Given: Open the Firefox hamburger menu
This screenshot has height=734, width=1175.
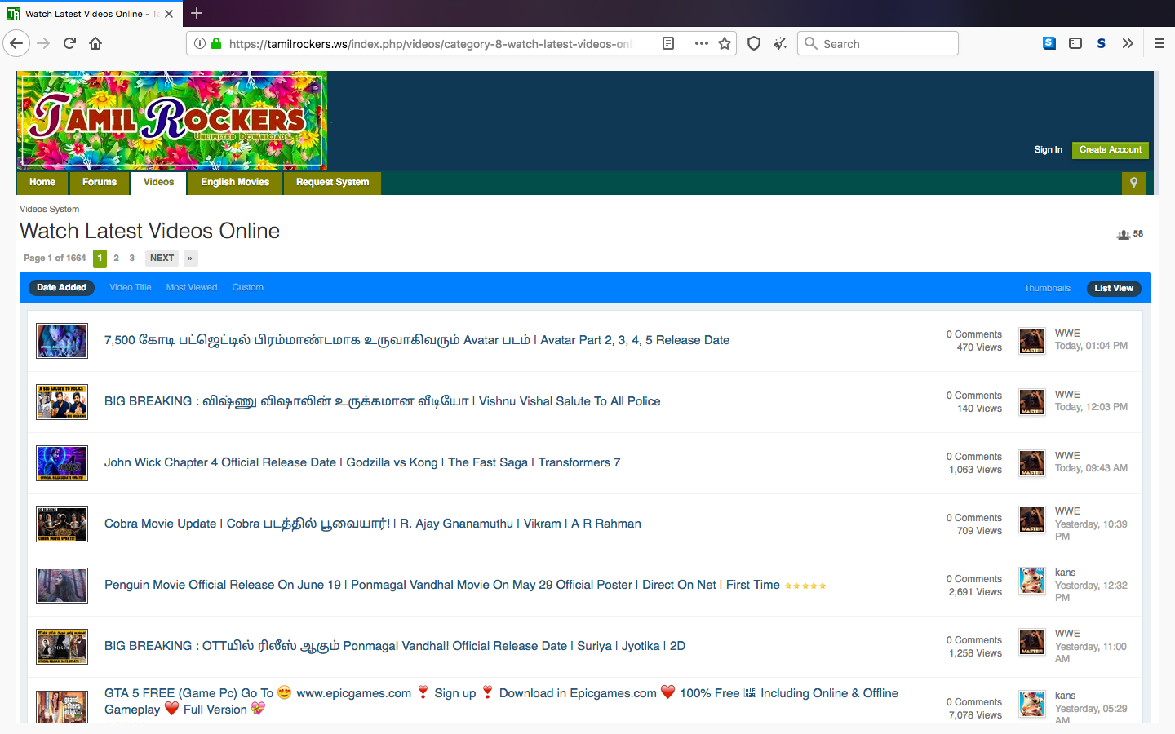Looking at the screenshot, I should click(1159, 43).
